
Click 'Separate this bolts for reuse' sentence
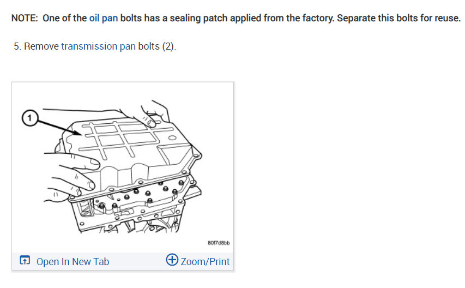click(x=398, y=18)
